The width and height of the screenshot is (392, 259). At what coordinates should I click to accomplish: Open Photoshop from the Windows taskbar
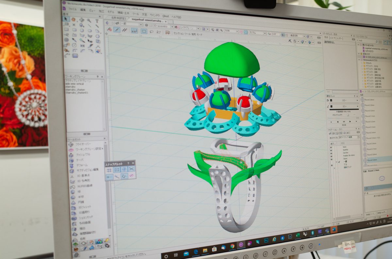coord(266,240)
